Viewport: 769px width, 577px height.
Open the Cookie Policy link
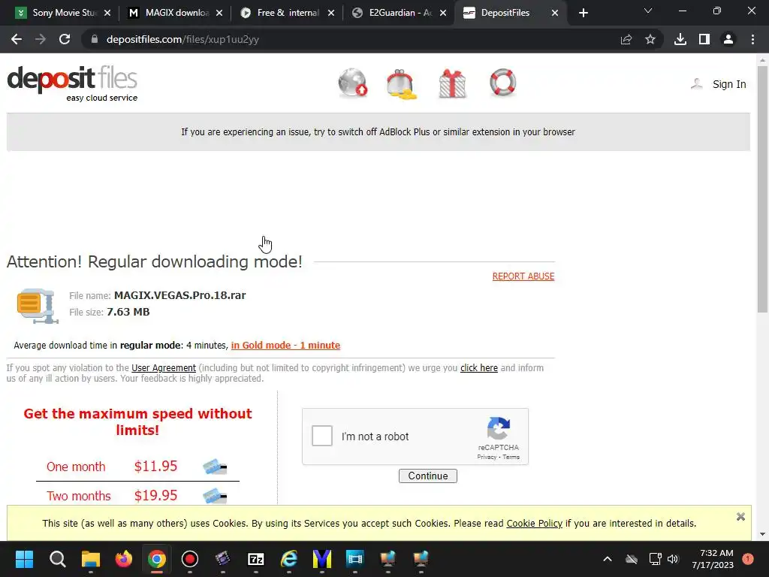coord(534,523)
